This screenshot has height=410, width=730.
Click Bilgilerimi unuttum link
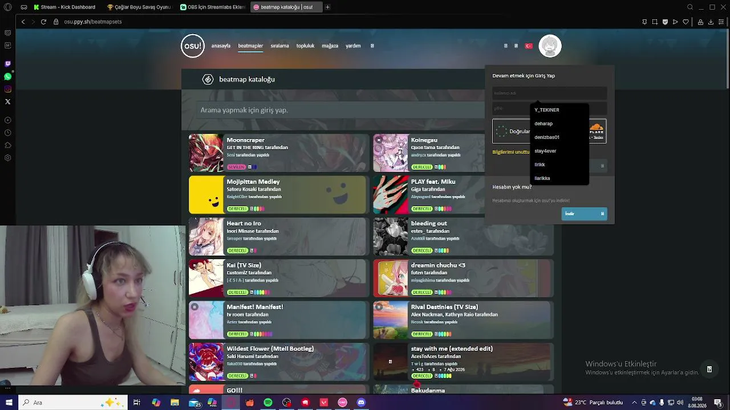[x=511, y=152]
